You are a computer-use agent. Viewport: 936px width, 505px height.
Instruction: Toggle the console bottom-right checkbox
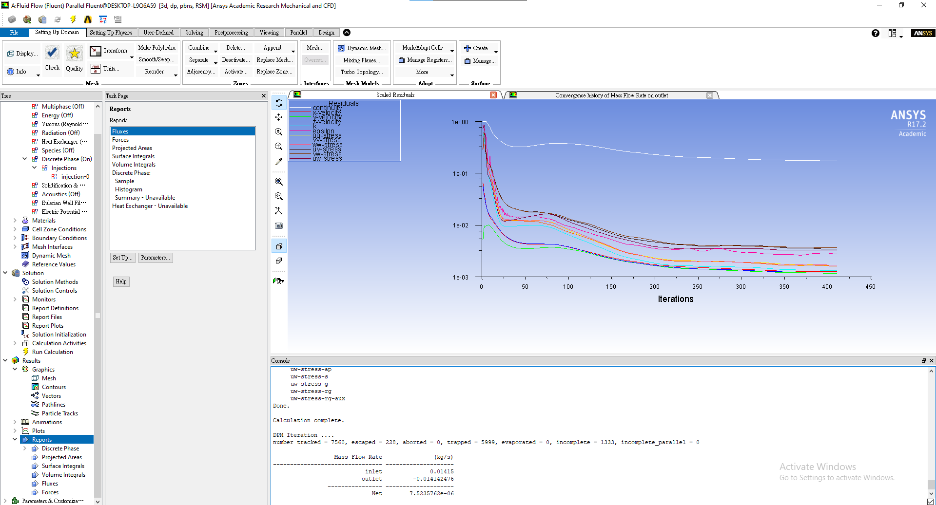click(930, 502)
